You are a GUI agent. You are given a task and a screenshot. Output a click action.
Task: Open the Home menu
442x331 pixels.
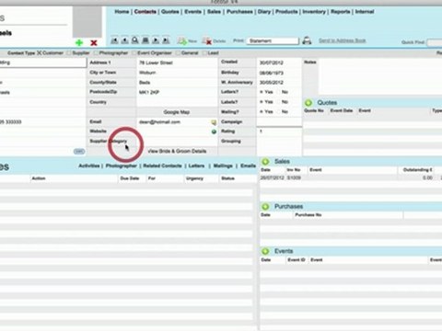point(122,12)
